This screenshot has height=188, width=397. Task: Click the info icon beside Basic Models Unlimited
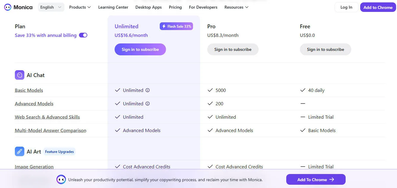[147, 90]
